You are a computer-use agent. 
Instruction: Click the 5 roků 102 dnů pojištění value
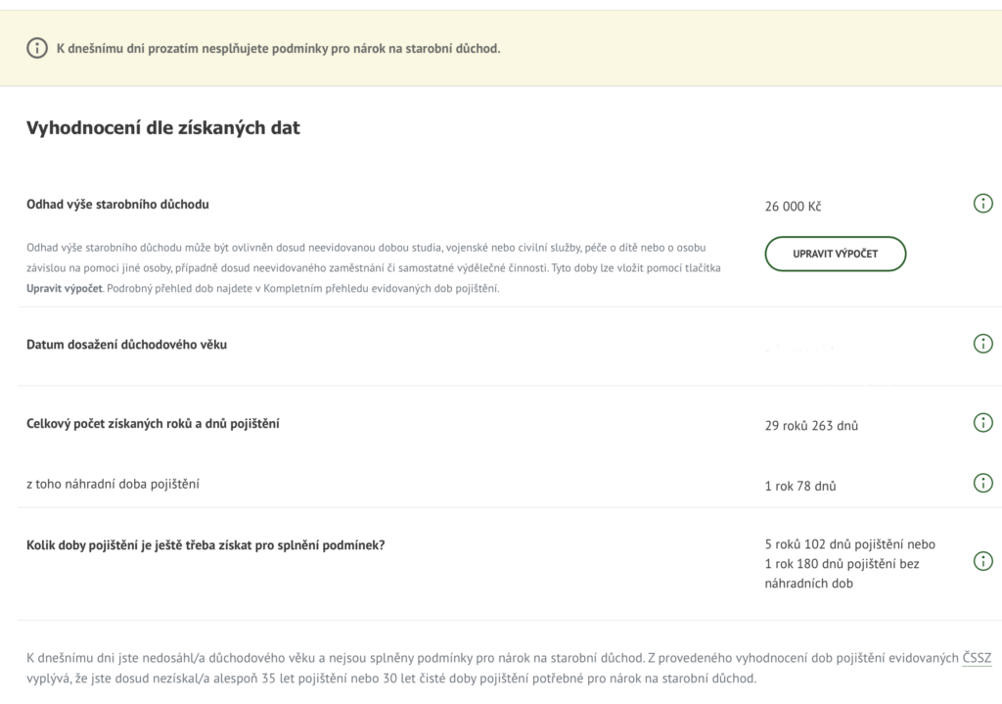pos(850,544)
